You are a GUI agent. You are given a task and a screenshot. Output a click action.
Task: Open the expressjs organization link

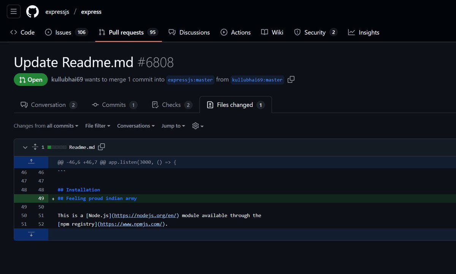pos(57,12)
